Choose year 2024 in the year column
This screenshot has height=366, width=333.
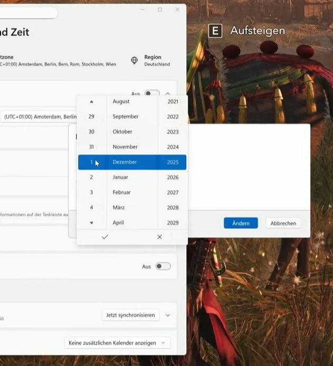click(173, 147)
